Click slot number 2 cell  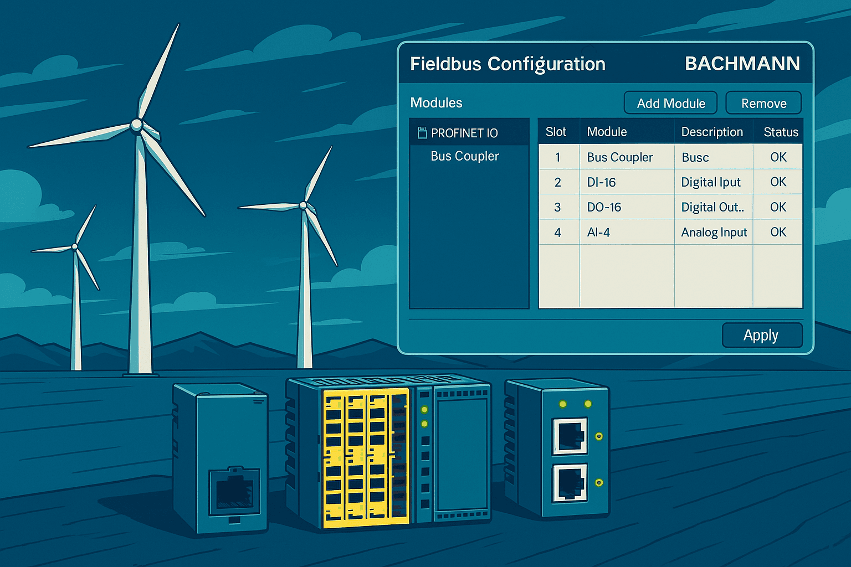tap(558, 182)
